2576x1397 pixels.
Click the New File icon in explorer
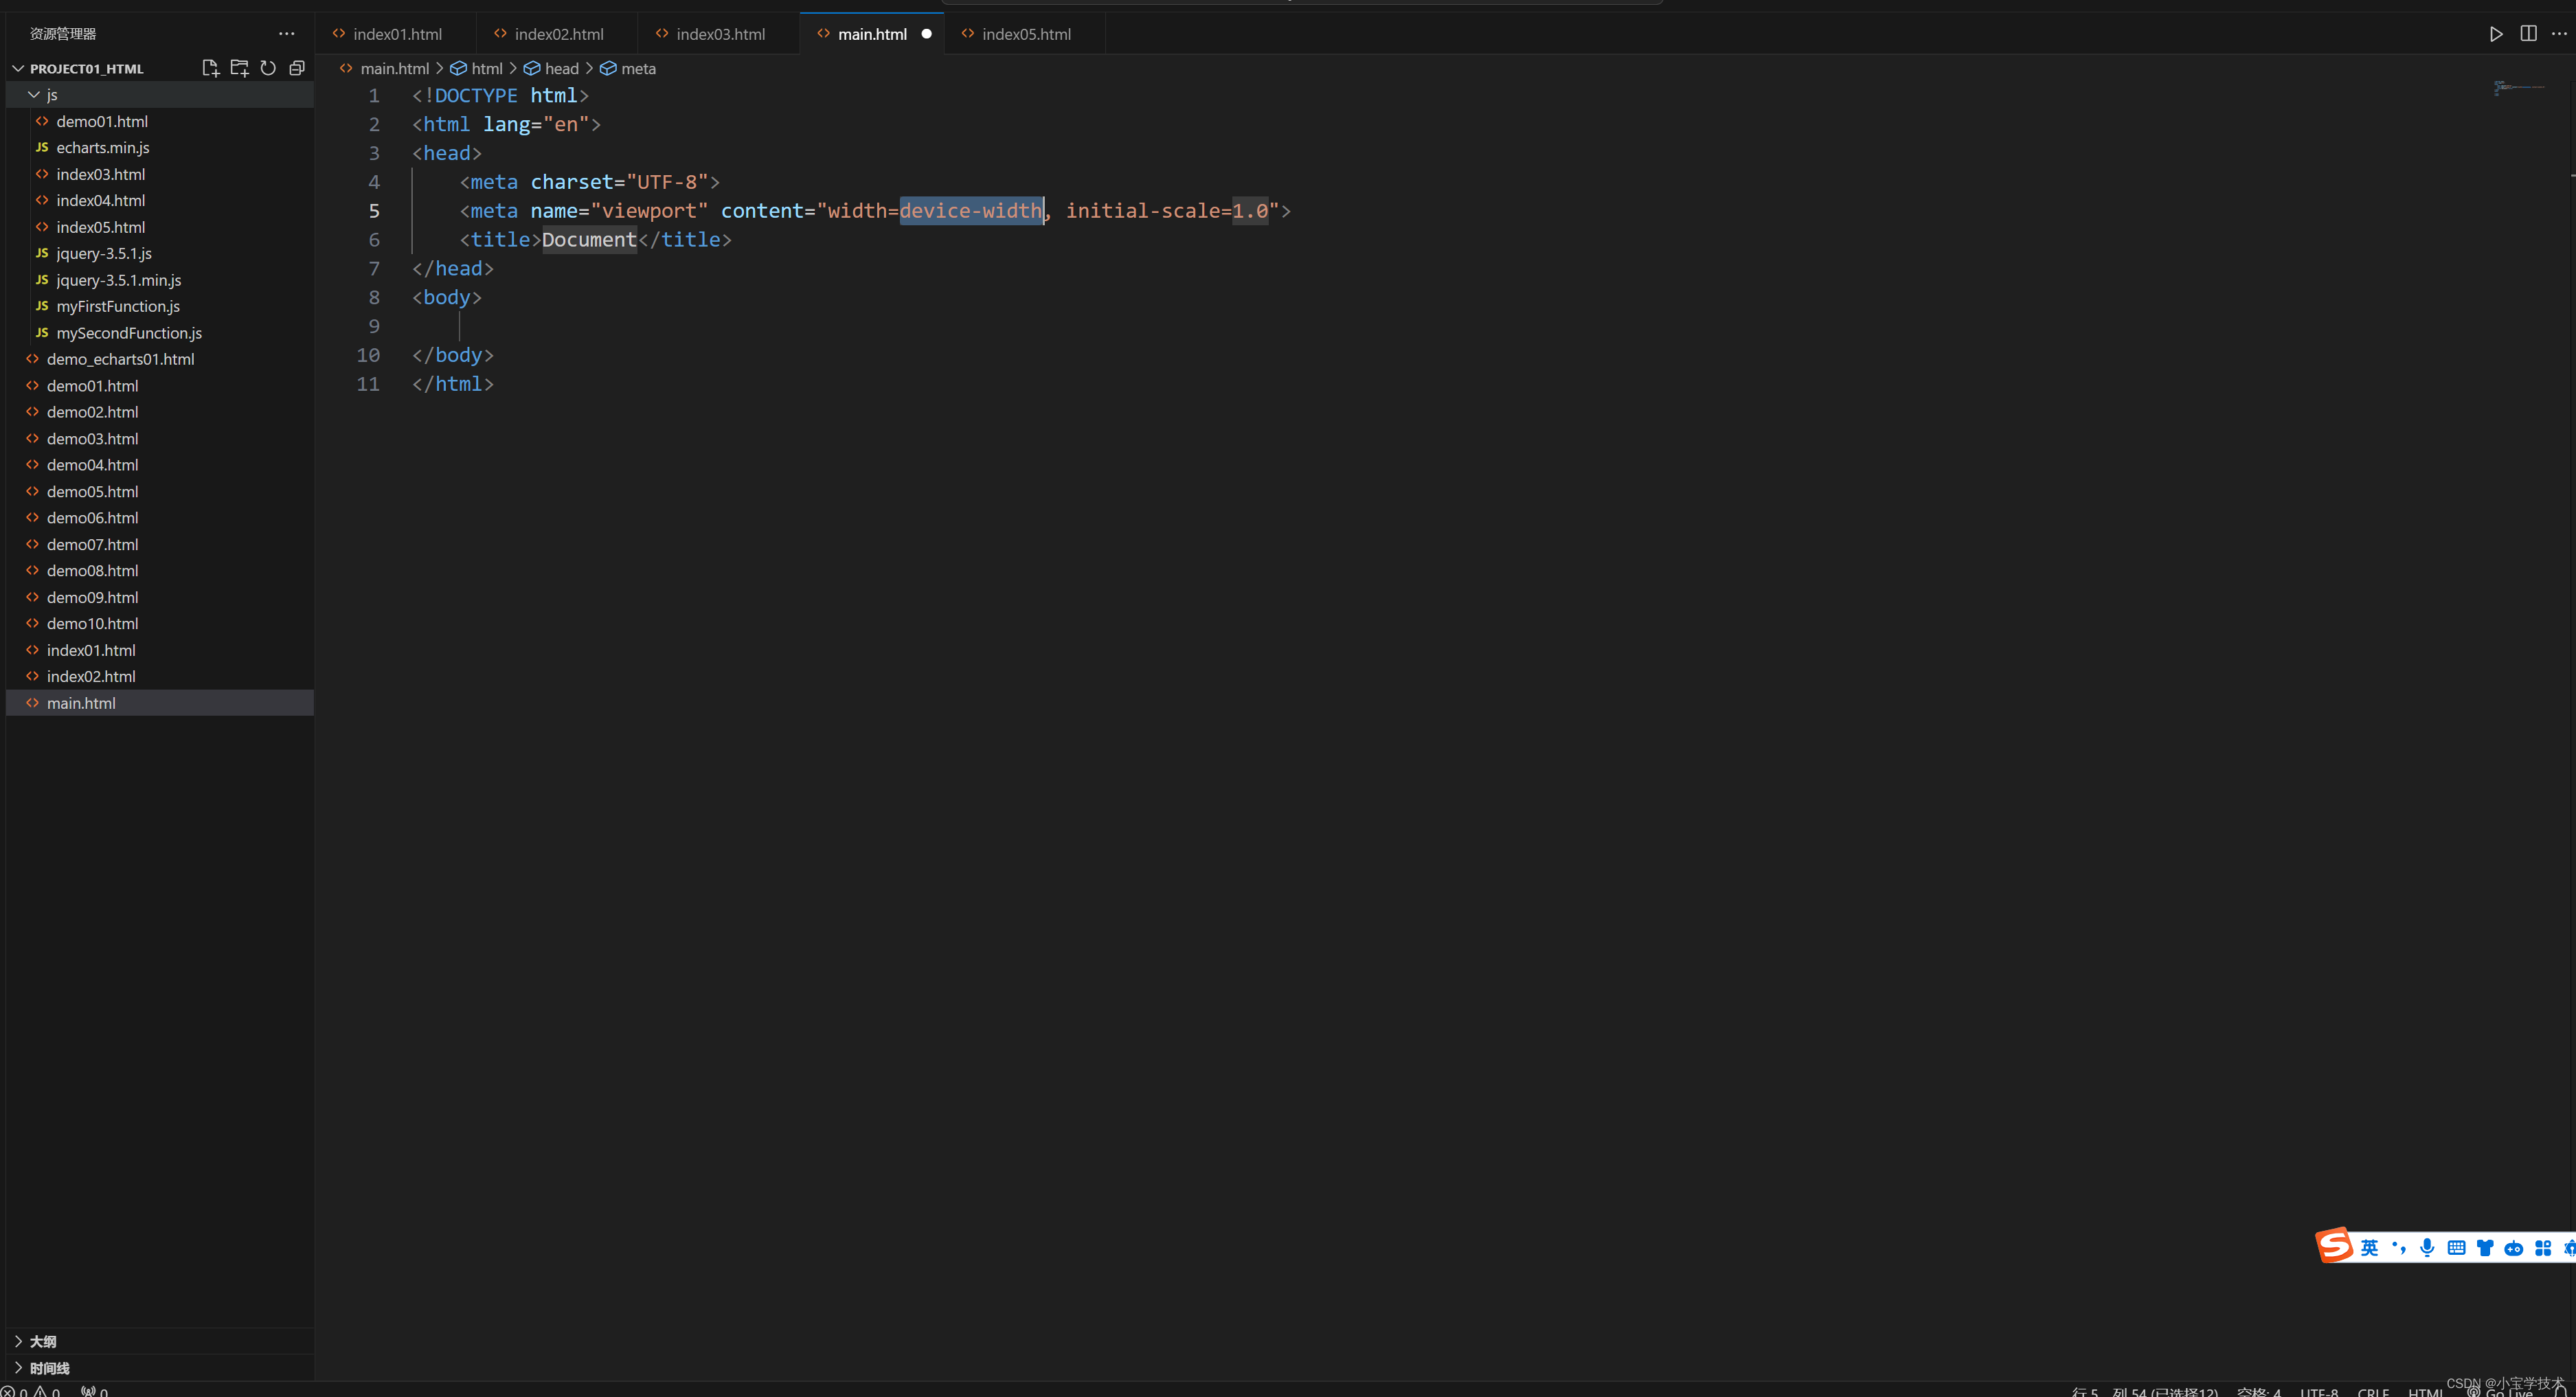click(210, 68)
